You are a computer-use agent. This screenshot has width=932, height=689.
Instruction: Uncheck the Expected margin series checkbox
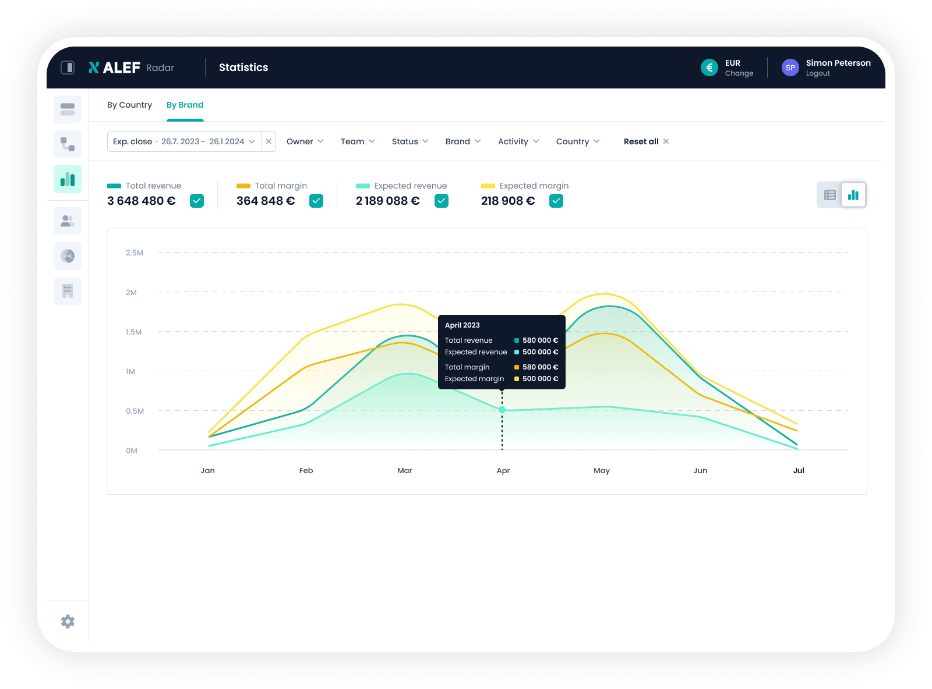(556, 201)
